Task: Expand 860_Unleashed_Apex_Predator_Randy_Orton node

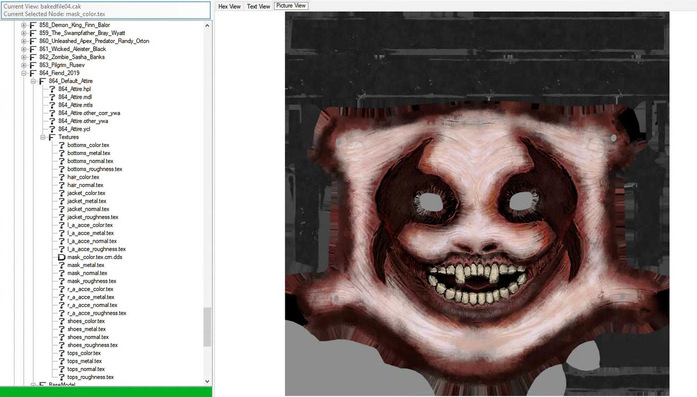Action: pos(24,41)
